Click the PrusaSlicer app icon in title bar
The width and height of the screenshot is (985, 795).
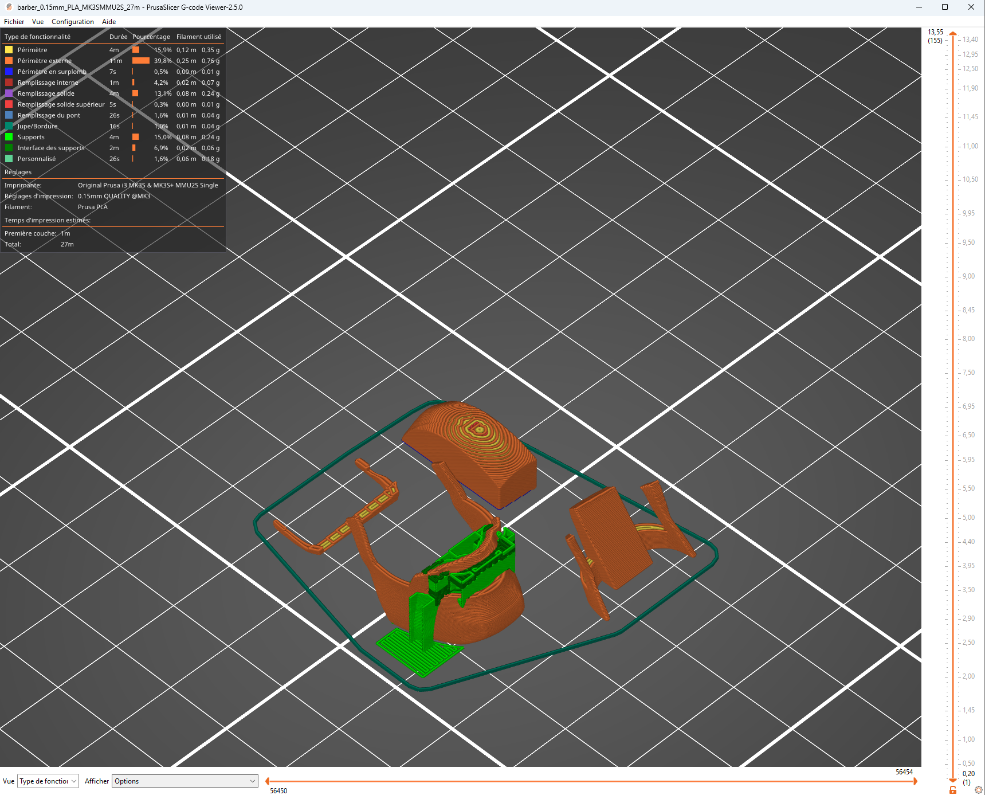coord(9,7)
